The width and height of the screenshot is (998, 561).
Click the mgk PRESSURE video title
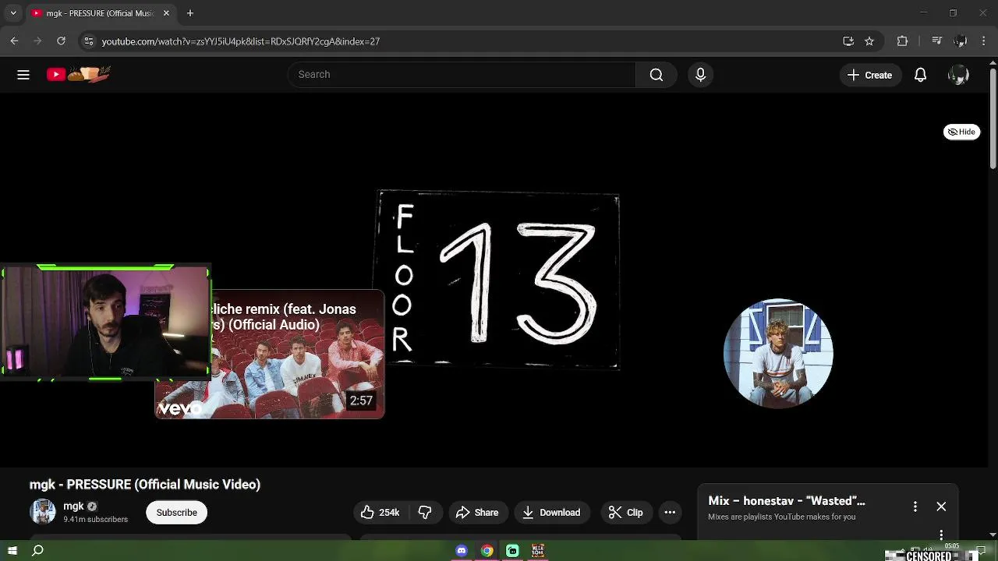coord(145,485)
